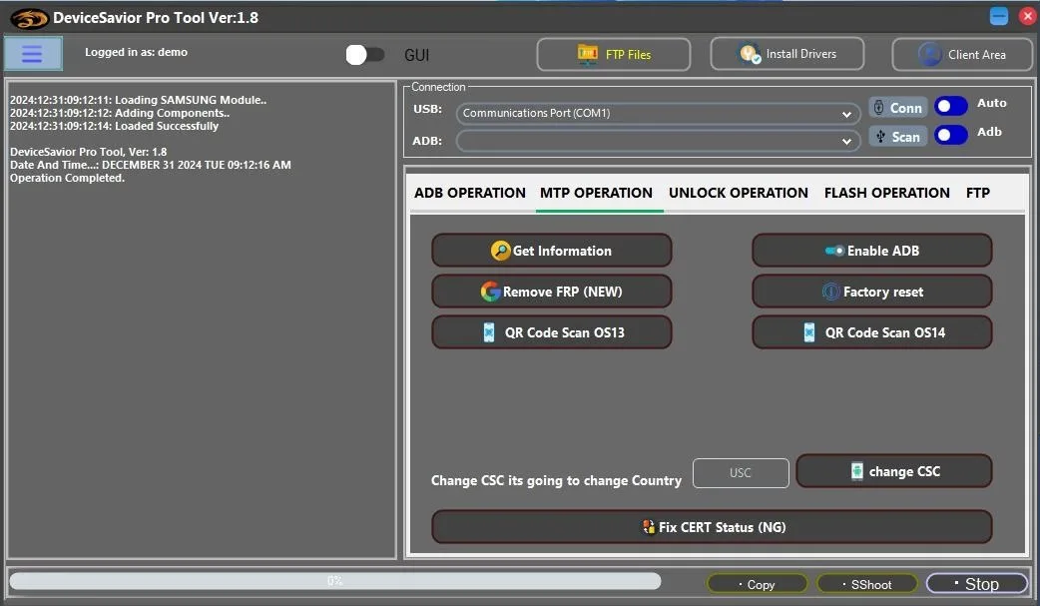This screenshot has height=606, width=1040.
Task: Click Factory reset button
Action: point(872,292)
